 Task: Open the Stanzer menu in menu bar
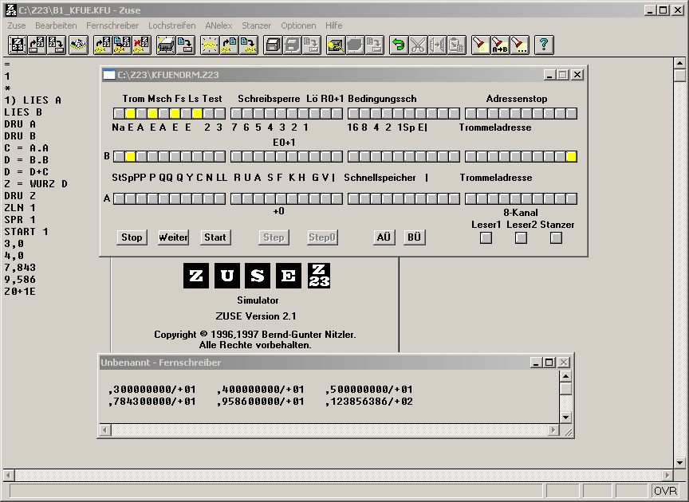pos(257,25)
